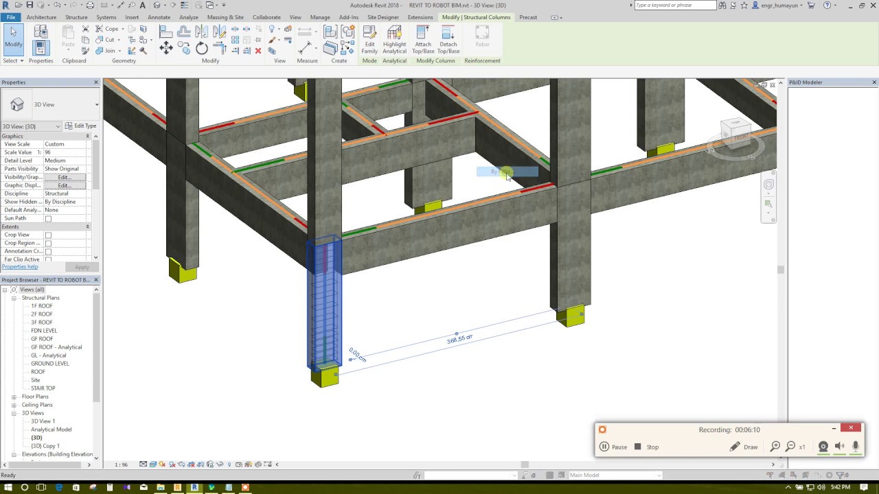Open the Precast ribbon tab

pyautogui.click(x=528, y=17)
